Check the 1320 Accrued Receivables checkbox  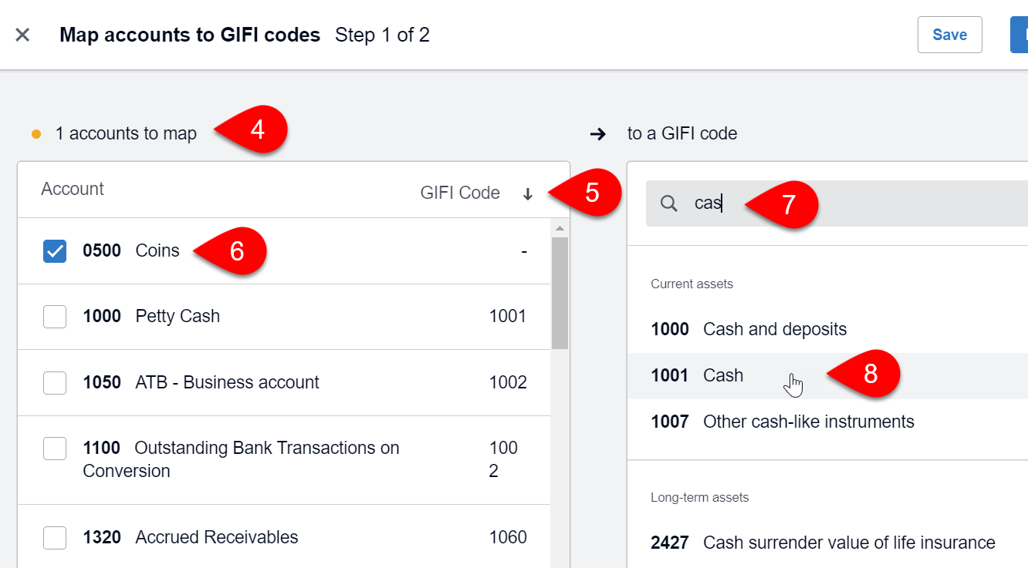(55, 537)
